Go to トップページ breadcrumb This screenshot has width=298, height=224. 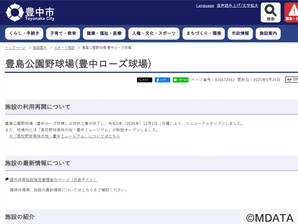tap(15, 48)
